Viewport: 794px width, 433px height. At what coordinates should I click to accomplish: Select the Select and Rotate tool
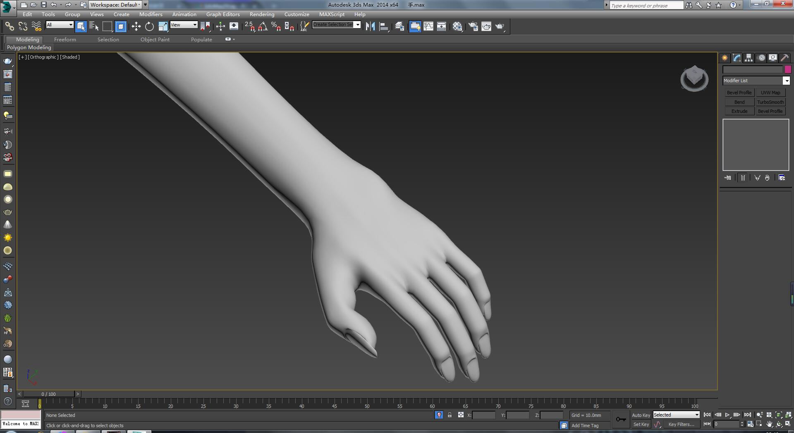click(x=149, y=26)
